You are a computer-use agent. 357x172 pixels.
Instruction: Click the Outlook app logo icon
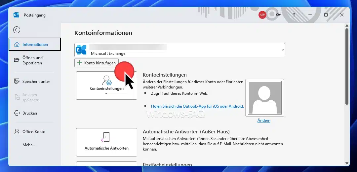click(x=16, y=15)
